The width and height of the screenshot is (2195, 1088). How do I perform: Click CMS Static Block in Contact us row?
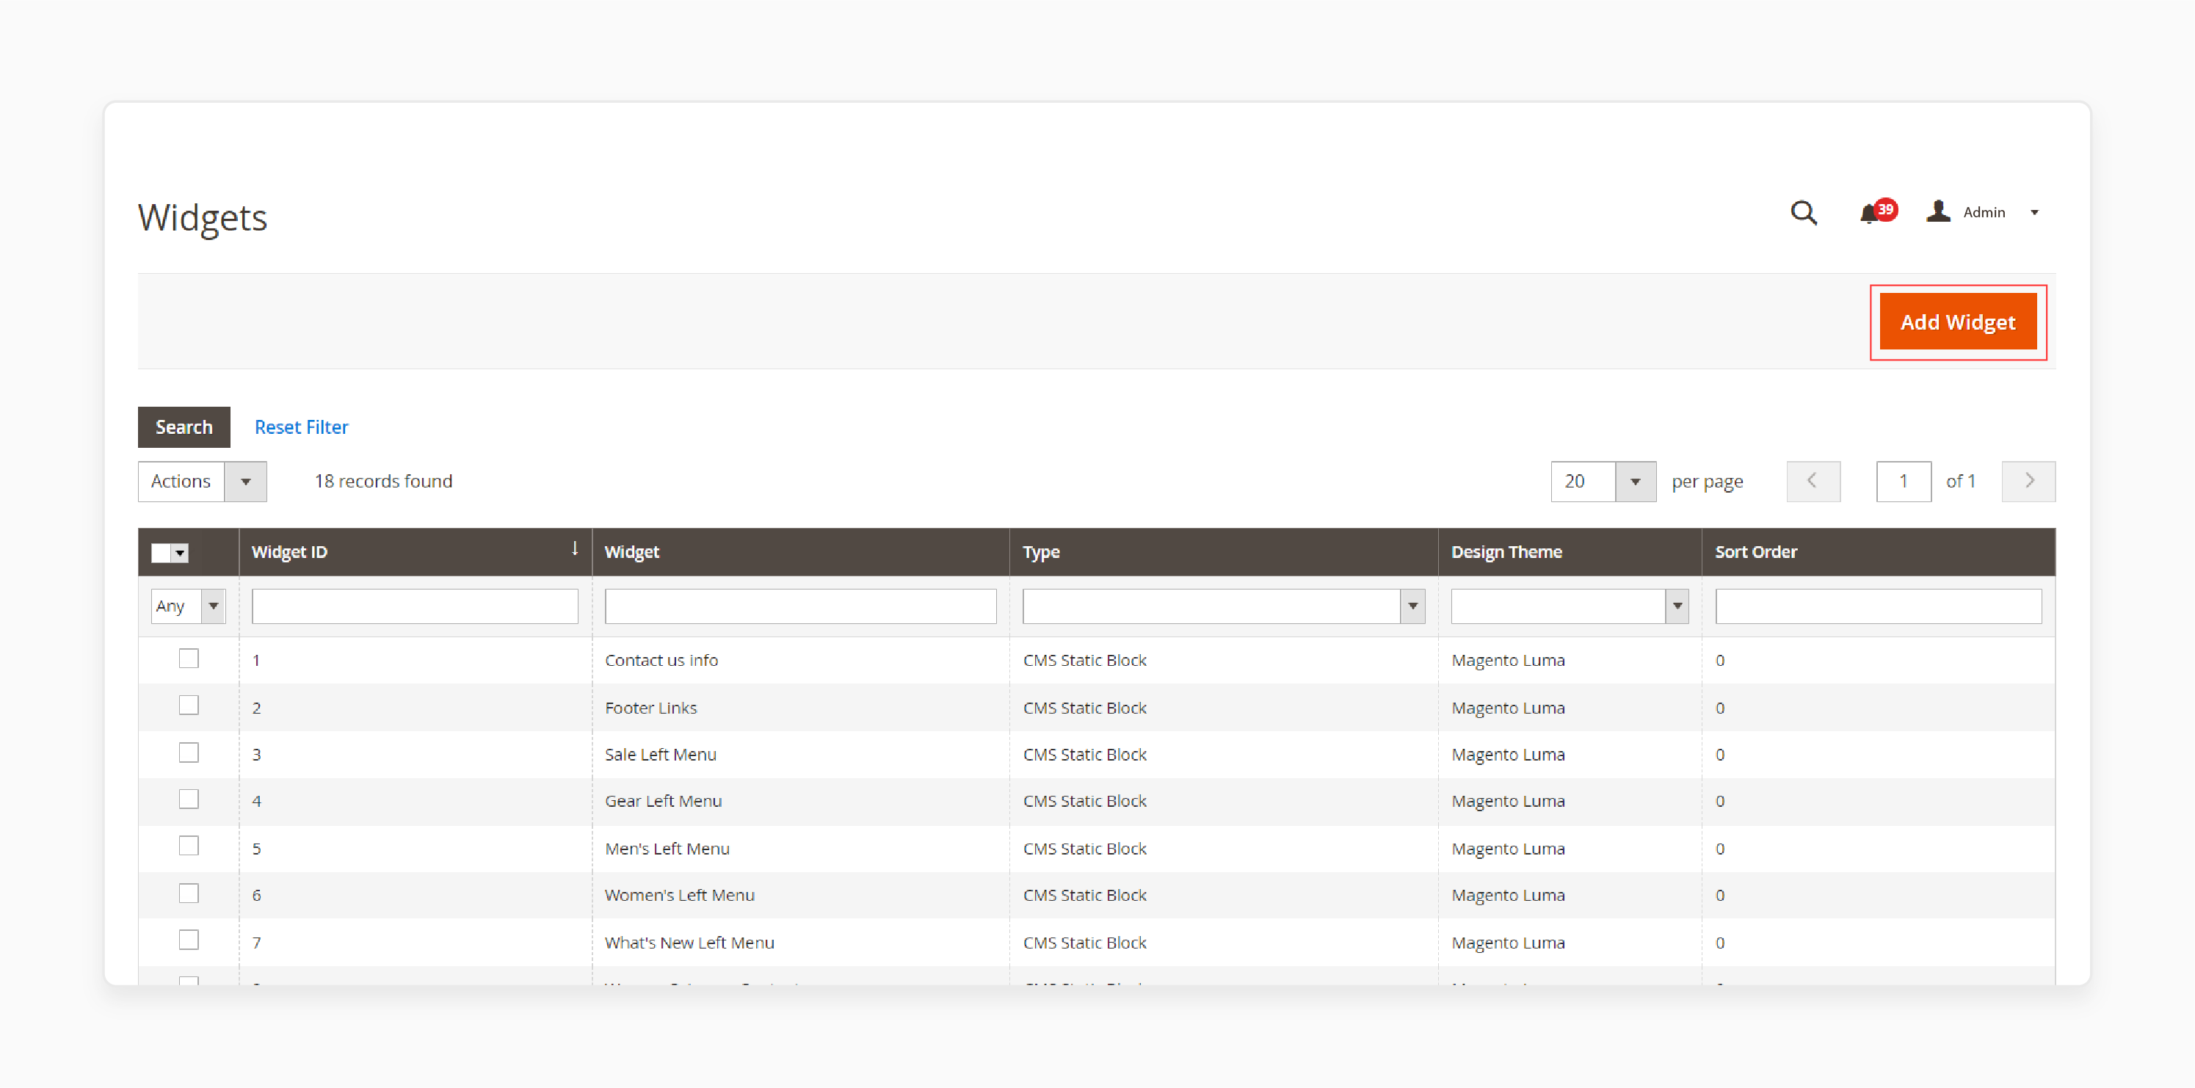[x=1085, y=660]
